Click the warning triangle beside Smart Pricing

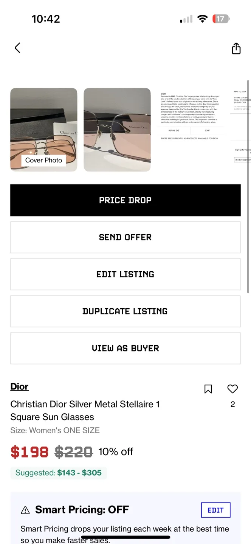click(x=25, y=510)
